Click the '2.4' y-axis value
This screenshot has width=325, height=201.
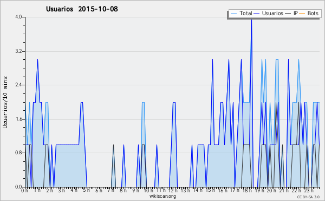coord(18,85)
